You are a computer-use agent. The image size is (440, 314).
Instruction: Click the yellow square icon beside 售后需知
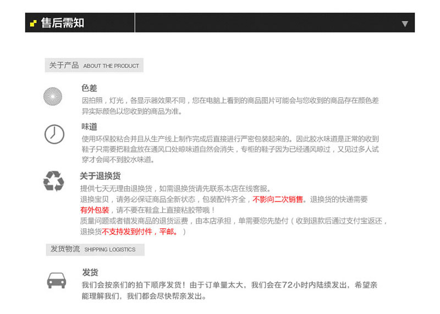click(x=34, y=23)
